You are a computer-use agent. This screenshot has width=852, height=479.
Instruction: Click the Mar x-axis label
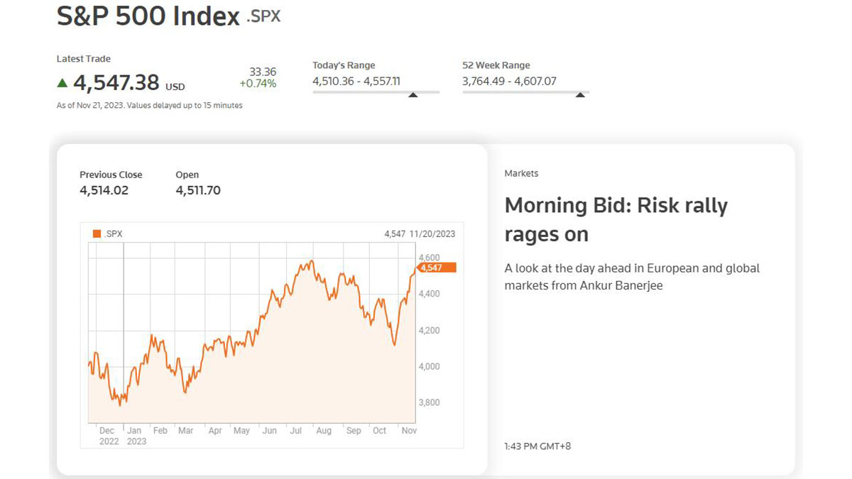click(x=186, y=431)
